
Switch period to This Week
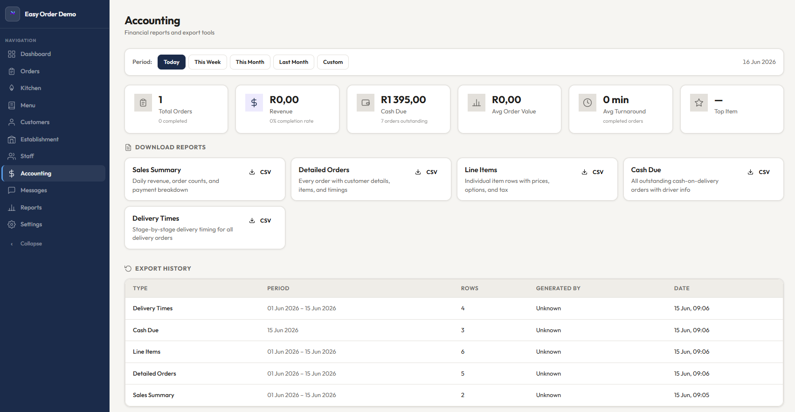click(207, 62)
